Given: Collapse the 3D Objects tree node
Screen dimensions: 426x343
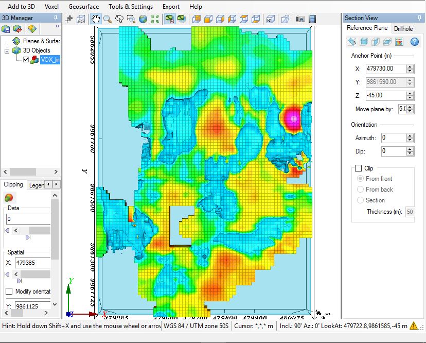Looking at the screenshot, I should point(7,50).
